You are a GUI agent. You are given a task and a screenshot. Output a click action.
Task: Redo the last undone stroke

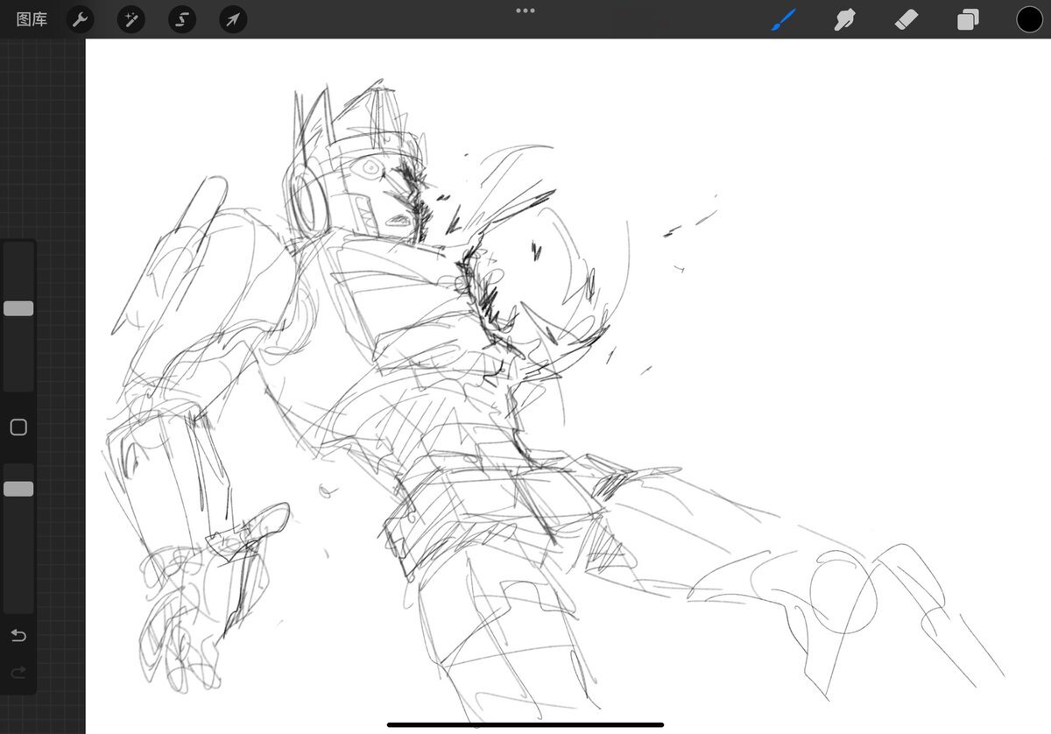pos(18,673)
